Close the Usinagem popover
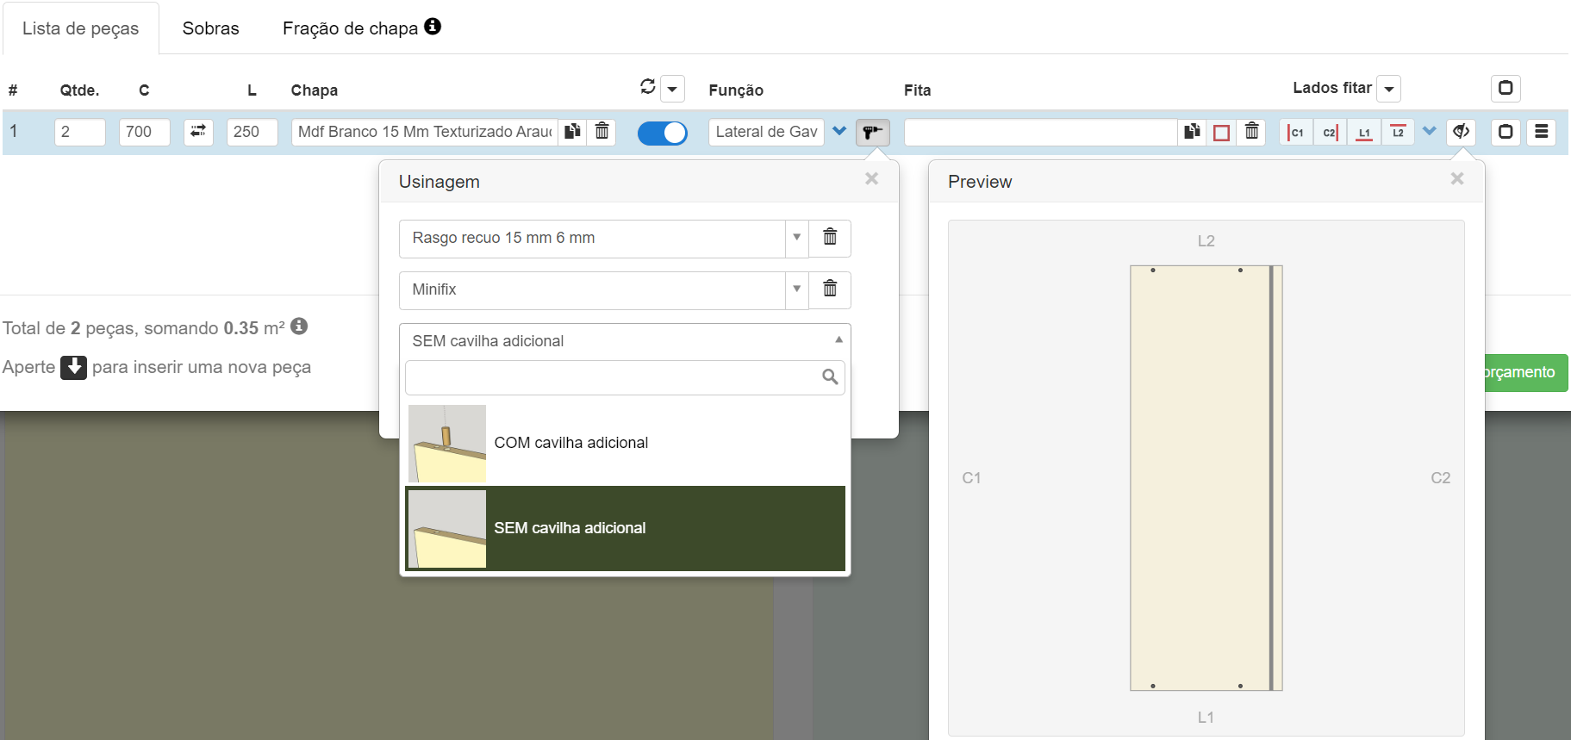This screenshot has width=1571, height=740. tap(872, 179)
